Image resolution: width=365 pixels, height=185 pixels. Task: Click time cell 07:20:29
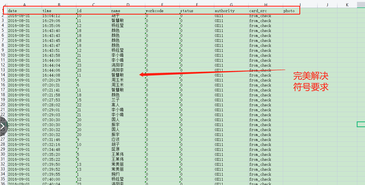(x=59, y=80)
